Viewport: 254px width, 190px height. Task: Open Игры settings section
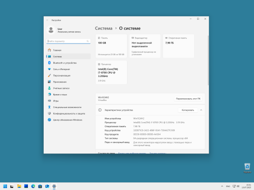(x=68, y=101)
